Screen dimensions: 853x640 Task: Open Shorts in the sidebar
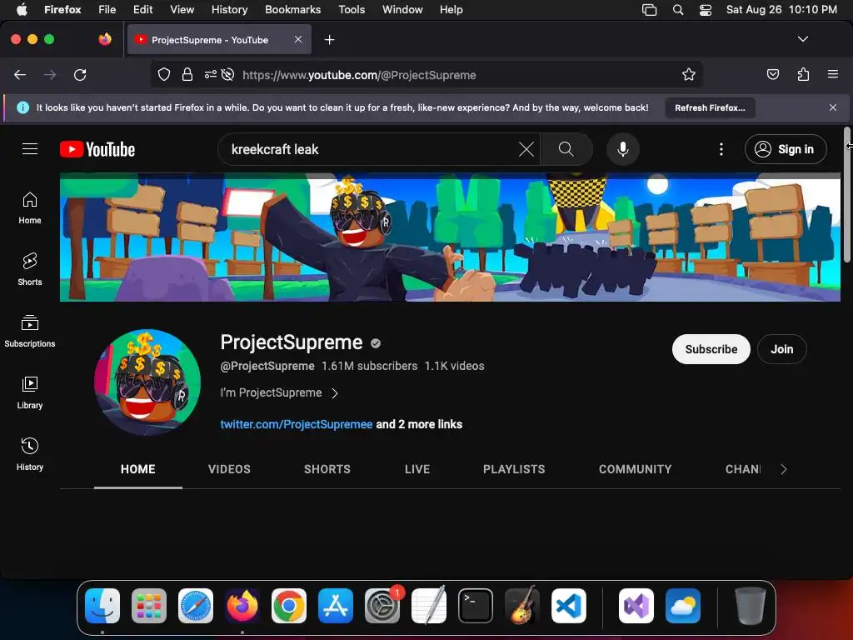pyautogui.click(x=30, y=270)
